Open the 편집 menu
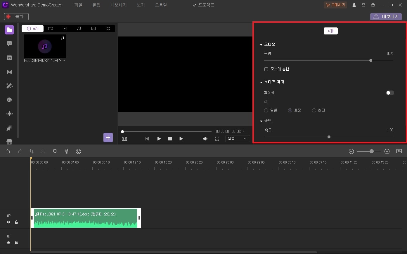Viewport: 407px width, 254px height. 96,5
